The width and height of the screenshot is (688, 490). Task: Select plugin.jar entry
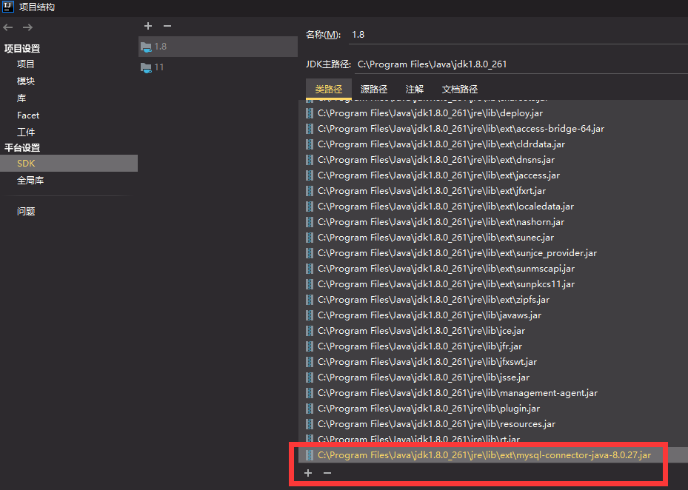(493, 409)
